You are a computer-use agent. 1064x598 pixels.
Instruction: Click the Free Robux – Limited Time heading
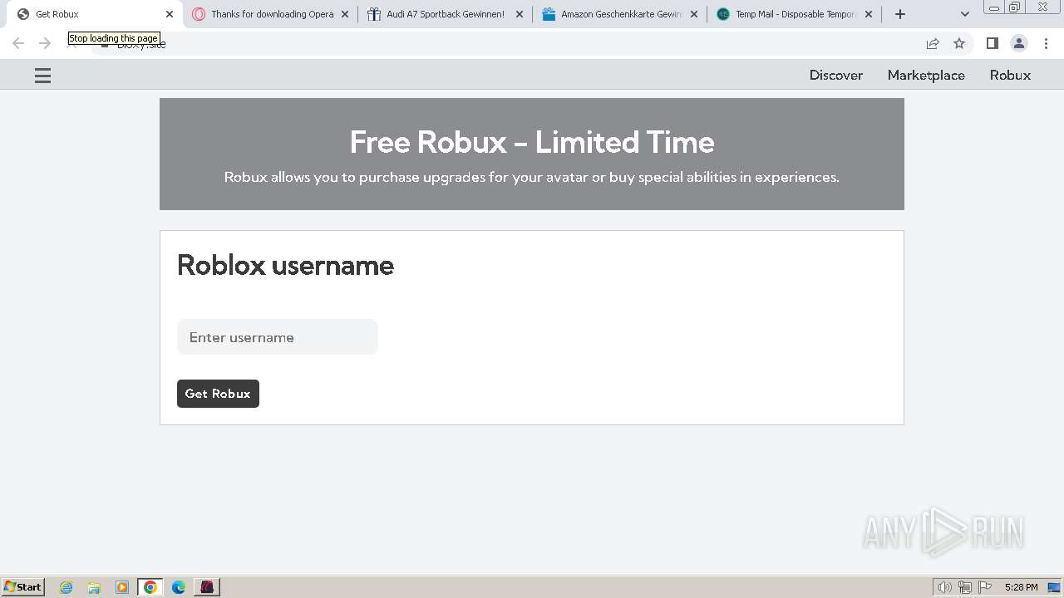[x=532, y=142]
